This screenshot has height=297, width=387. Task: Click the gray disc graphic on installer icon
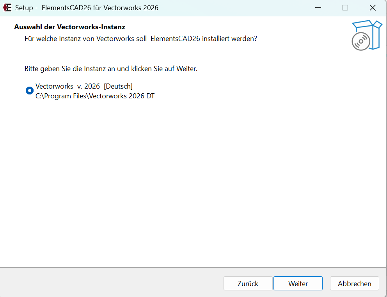click(x=360, y=41)
